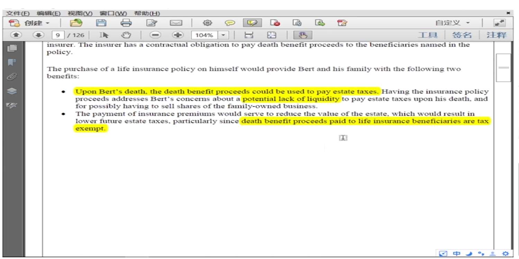
Task: Go to previous page up arrow
Action: (x=16, y=35)
